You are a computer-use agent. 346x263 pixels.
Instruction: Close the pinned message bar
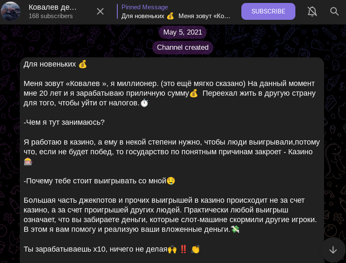click(x=100, y=11)
